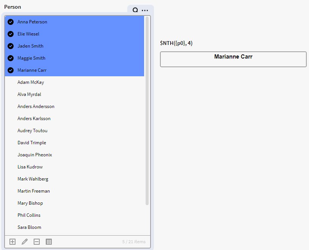Screen dimensions: 309x250
Task: Select Martin Freeman in the list
Action: [75, 191]
